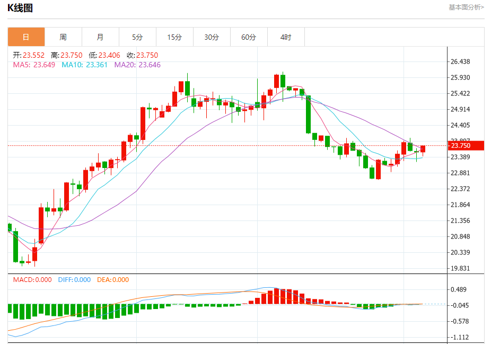Open the 基本面分析> link
The image size is (491, 344).
[x=466, y=7]
